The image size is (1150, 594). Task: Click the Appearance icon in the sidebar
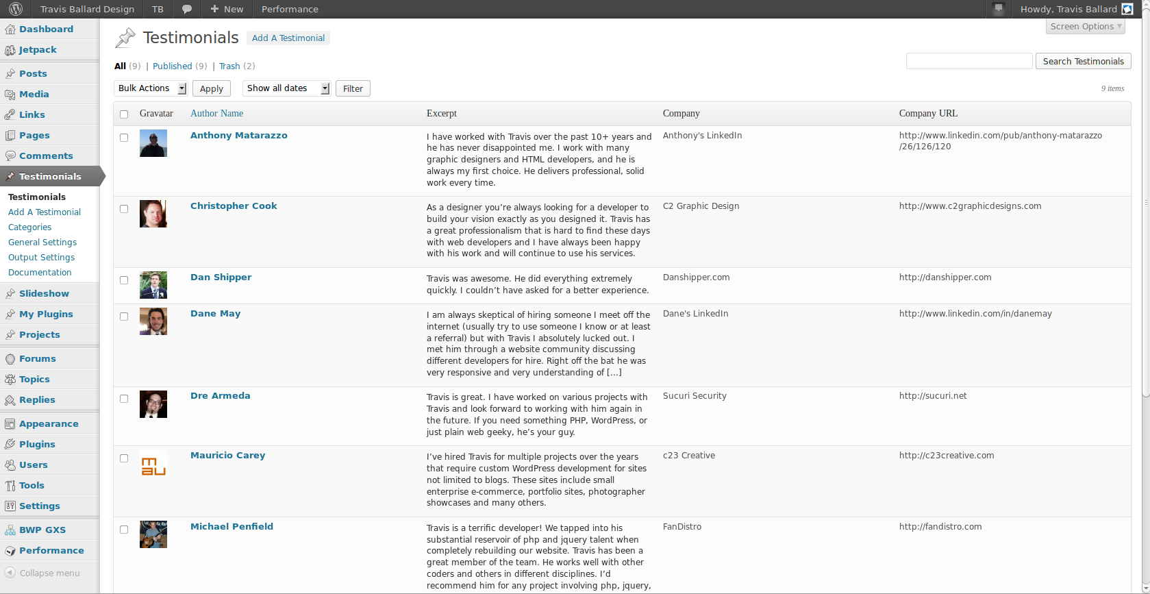click(10, 424)
